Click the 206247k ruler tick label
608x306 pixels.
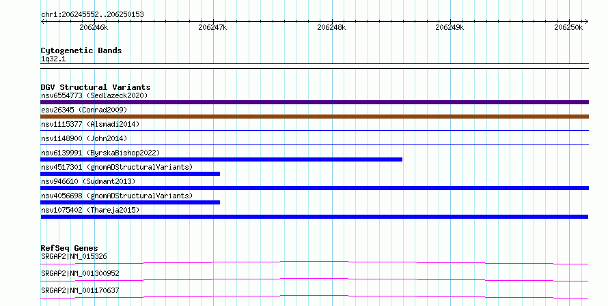pyautogui.click(x=212, y=27)
